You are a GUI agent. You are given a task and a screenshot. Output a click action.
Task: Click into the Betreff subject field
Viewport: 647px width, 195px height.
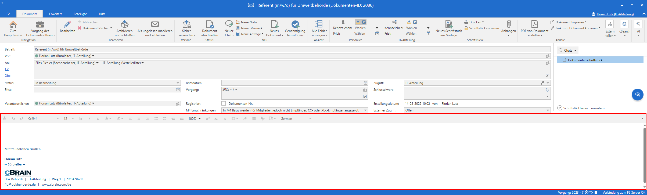click(x=292, y=49)
